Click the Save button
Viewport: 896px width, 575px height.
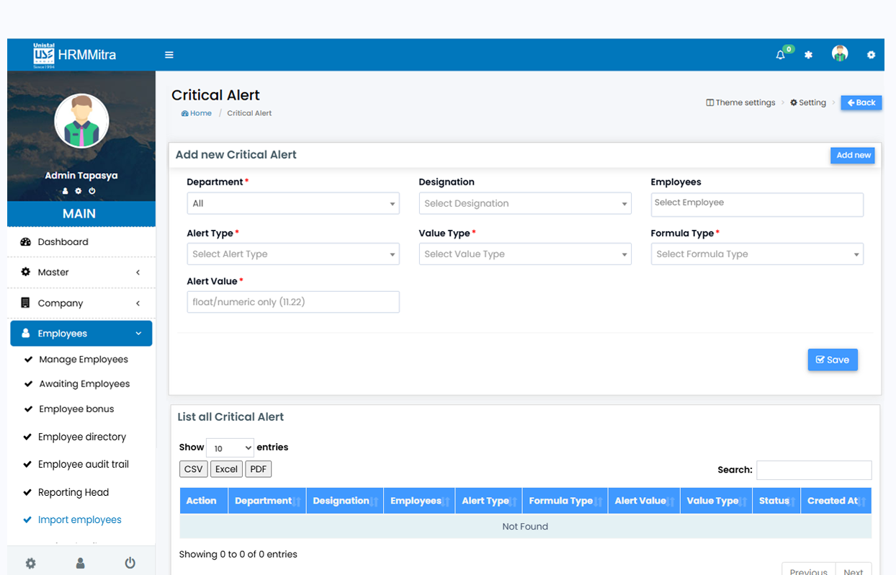(832, 360)
